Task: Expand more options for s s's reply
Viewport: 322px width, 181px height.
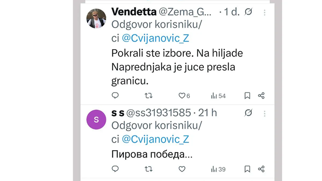Action: pyautogui.click(x=265, y=114)
